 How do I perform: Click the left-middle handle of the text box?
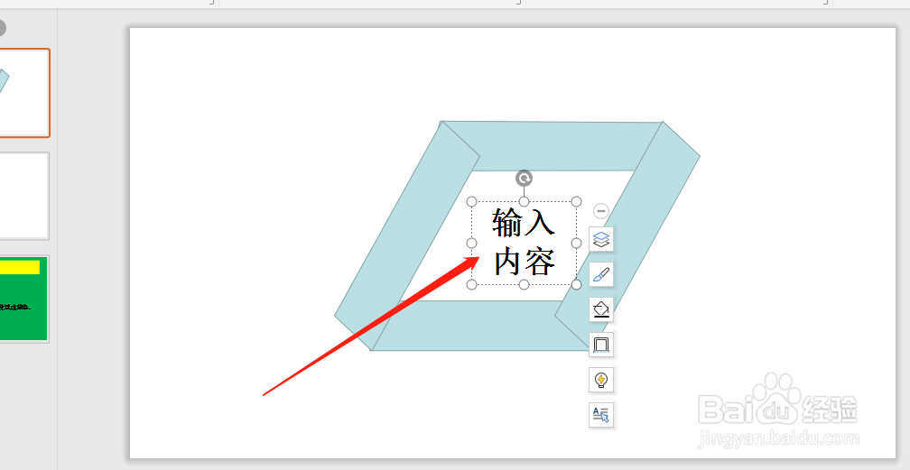(x=472, y=243)
